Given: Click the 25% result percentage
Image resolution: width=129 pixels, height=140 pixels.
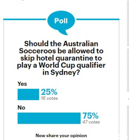Looking at the screenshot, I should [x=49, y=92].
